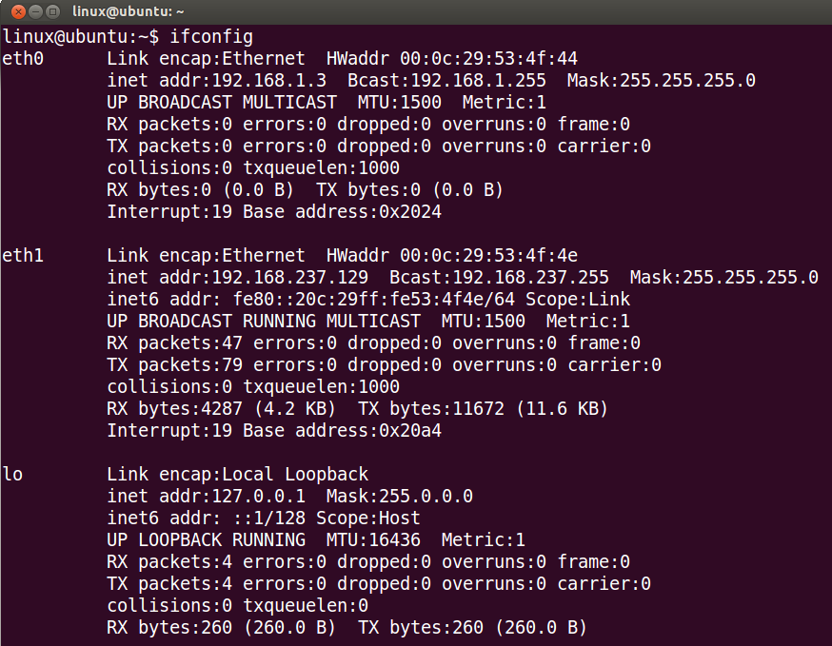
Task: Close the terminal window with red button
Action: 19,11
